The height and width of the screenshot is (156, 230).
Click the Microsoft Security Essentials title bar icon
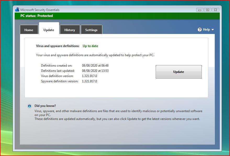pos(17,10)
